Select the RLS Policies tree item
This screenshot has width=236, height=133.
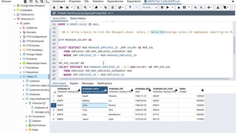[39, 125]
